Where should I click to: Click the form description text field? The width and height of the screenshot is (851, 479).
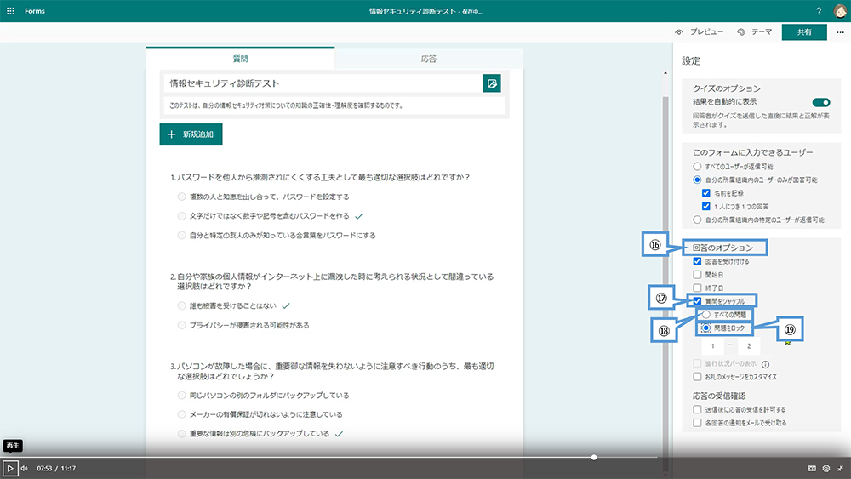point(334,105)
